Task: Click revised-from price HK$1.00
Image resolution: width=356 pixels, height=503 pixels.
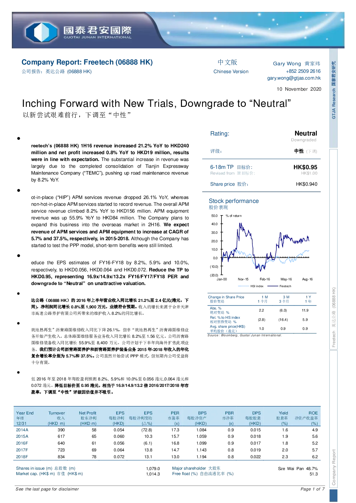Action: [309, 173]
